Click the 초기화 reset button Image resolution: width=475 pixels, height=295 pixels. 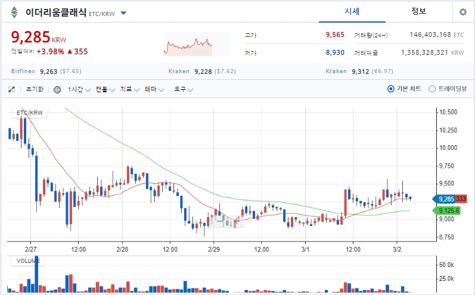(x=35, y=89)
